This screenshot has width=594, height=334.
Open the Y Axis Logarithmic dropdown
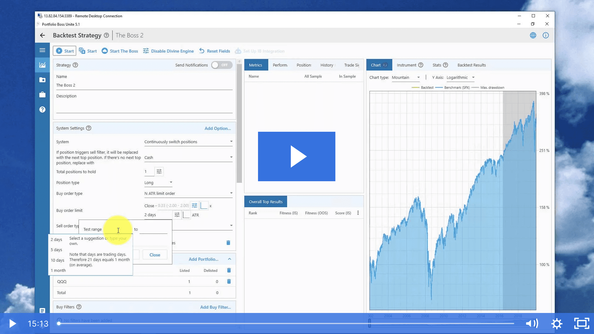coord(461,77)
